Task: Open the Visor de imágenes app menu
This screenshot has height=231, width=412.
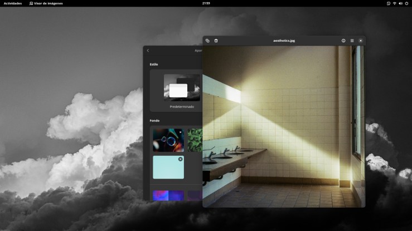Action: tap(46, 3)
